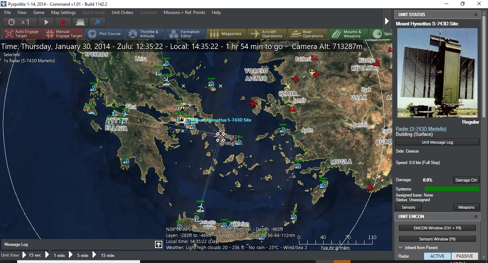Open the partly hidden Sensors toolbar button
The image size is (488, 263).
(381, 34)
